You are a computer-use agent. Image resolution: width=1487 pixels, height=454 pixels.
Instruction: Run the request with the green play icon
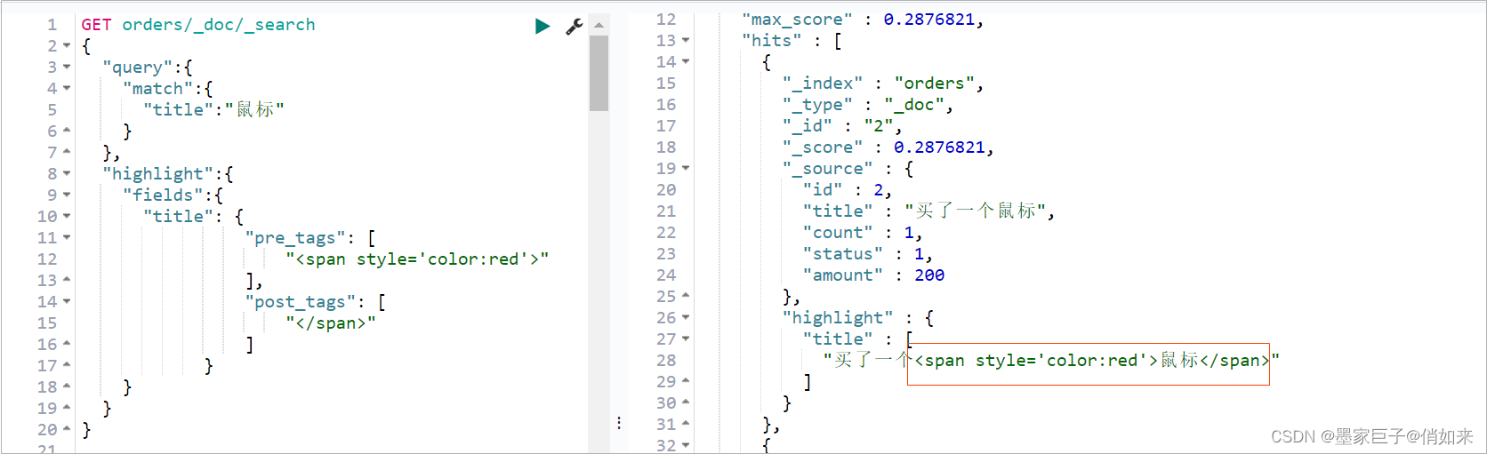tap(543, 26)
